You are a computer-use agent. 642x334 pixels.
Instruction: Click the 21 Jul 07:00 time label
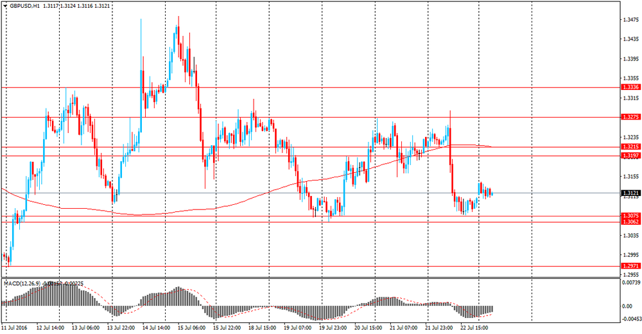(404, 328)
